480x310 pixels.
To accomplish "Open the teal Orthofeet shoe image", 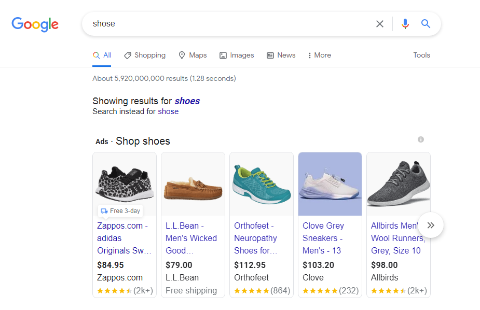I will 262,184.
